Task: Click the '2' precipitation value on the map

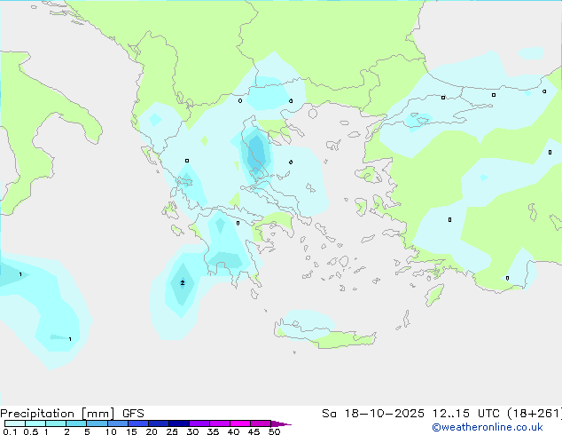Action: (x=183, y=283)
